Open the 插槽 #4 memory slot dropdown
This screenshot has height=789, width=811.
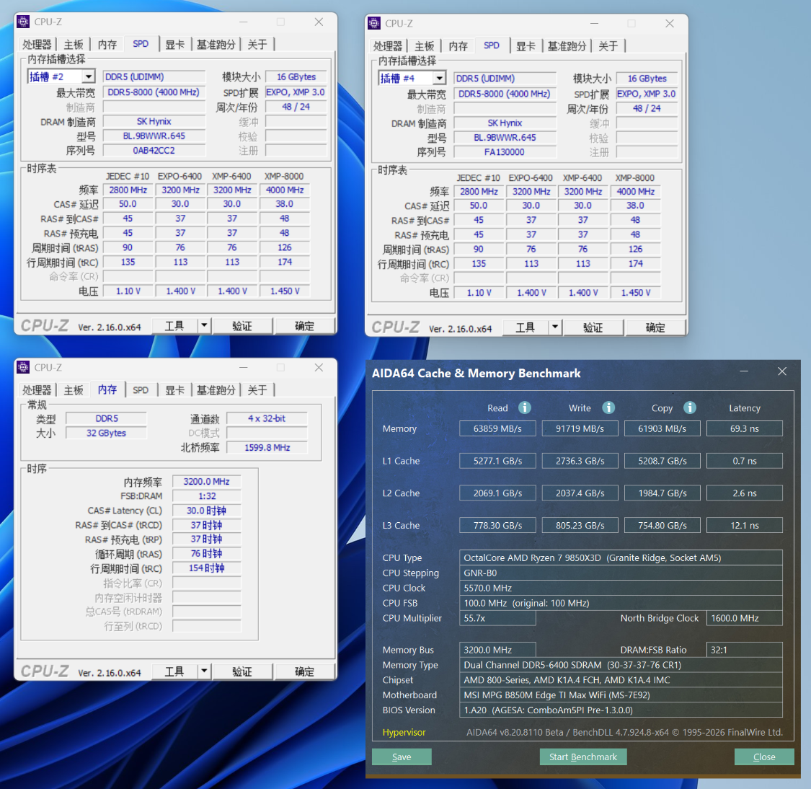pos(440,78)
